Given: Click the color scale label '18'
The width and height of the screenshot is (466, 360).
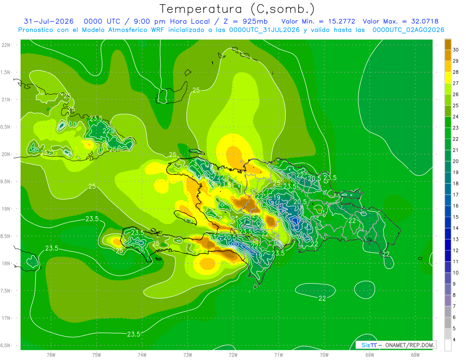Looking at the screenshot, I should 456,183.
